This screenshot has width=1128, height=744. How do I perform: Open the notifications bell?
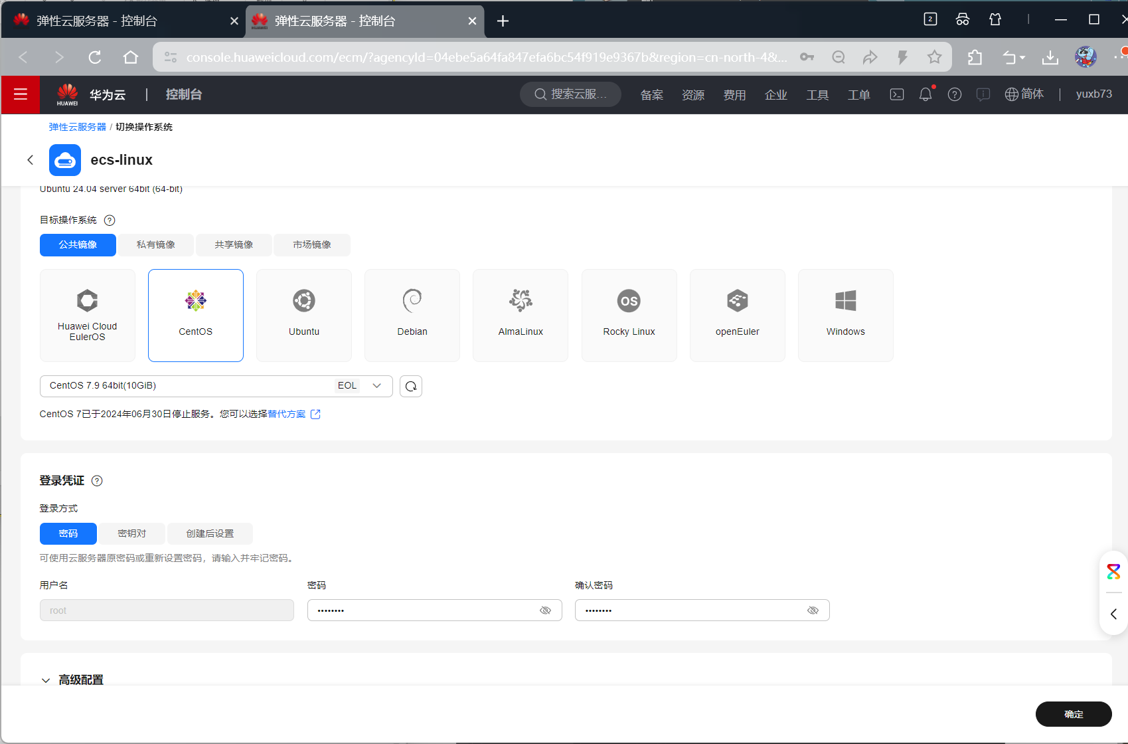coord(926,94)
